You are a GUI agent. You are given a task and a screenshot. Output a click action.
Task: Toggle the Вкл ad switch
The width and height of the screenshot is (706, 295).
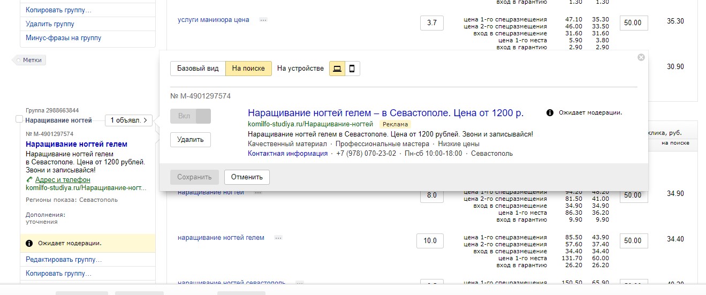point(191,116)
